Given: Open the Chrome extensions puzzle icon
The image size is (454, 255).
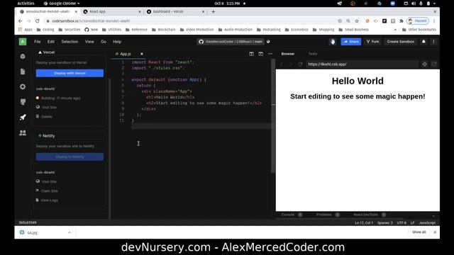Looking at the screenshot, I should tap(401, 21).
